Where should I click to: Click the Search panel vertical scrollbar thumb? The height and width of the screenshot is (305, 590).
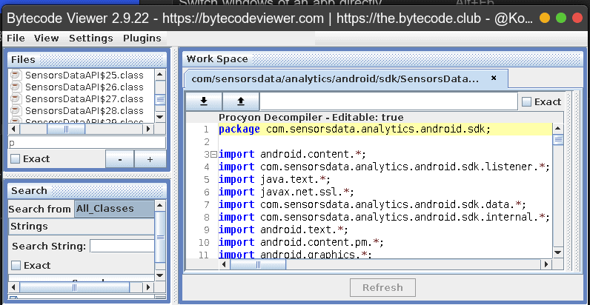160,237
